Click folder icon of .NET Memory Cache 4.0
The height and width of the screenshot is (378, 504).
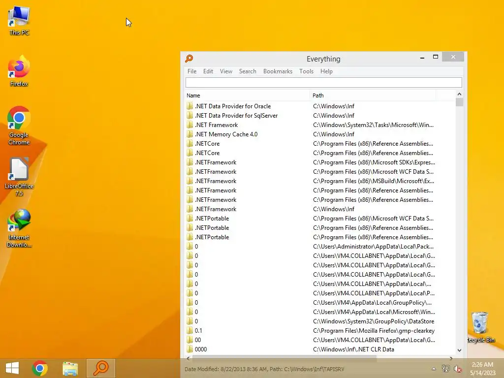click(x=189, y=134)
